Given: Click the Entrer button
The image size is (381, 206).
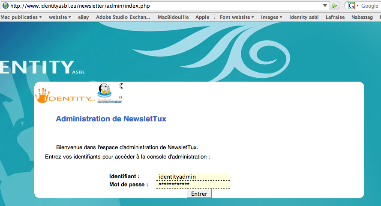Looking at the screenshot, I should 199,194.
